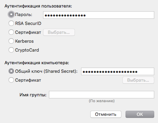Focus the Имя группы text field
This screenshot has width=158, height=123.
coord(102,95)
